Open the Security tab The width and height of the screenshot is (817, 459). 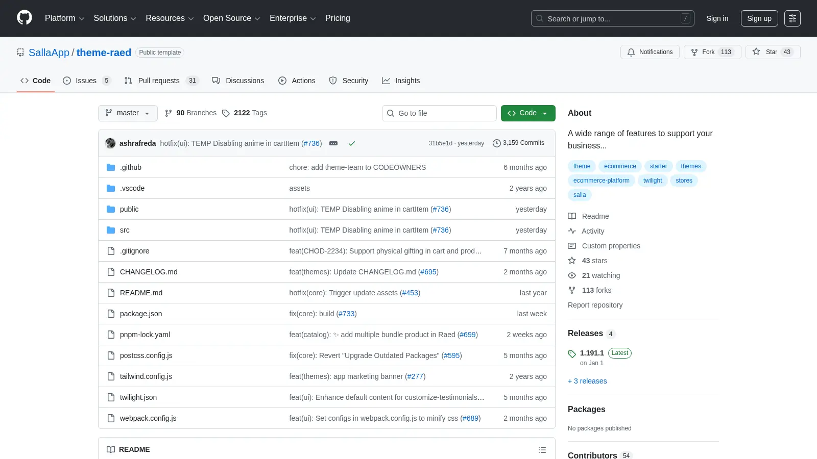pos(349,81)
